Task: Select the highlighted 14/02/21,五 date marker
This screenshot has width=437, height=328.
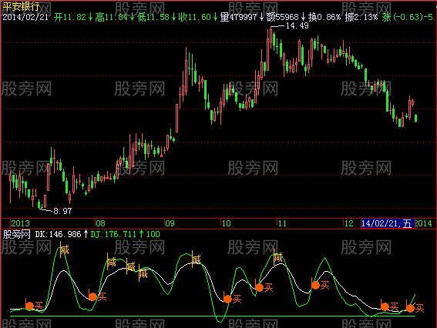Action: point(388,223)
